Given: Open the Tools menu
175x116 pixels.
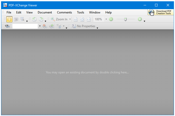Looking at the screenshot, I should (x=81, y=12).
